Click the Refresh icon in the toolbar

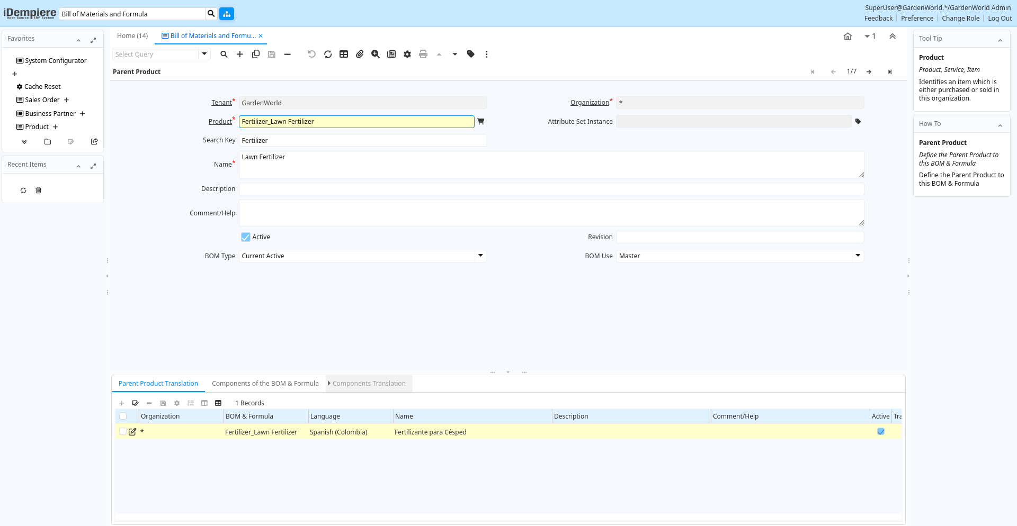click(x=328, y=54)
